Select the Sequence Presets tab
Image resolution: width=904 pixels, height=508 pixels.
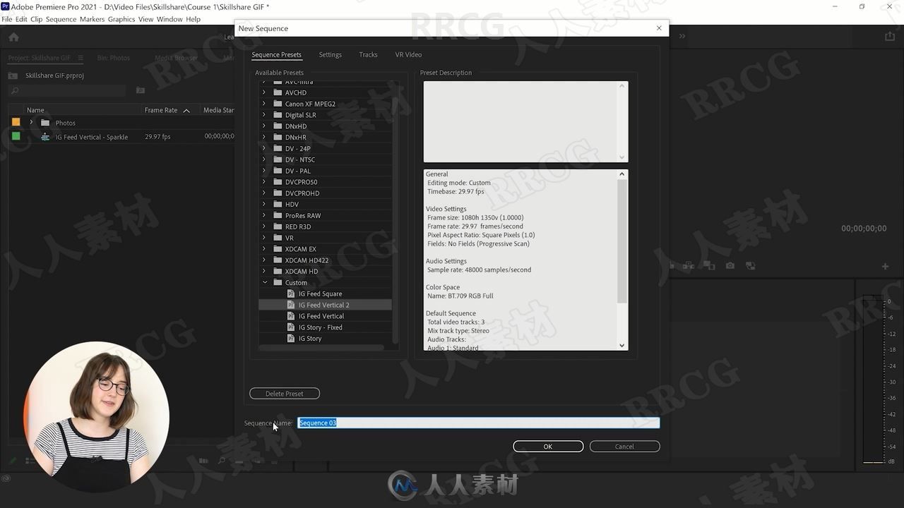[x=276, y=54]
